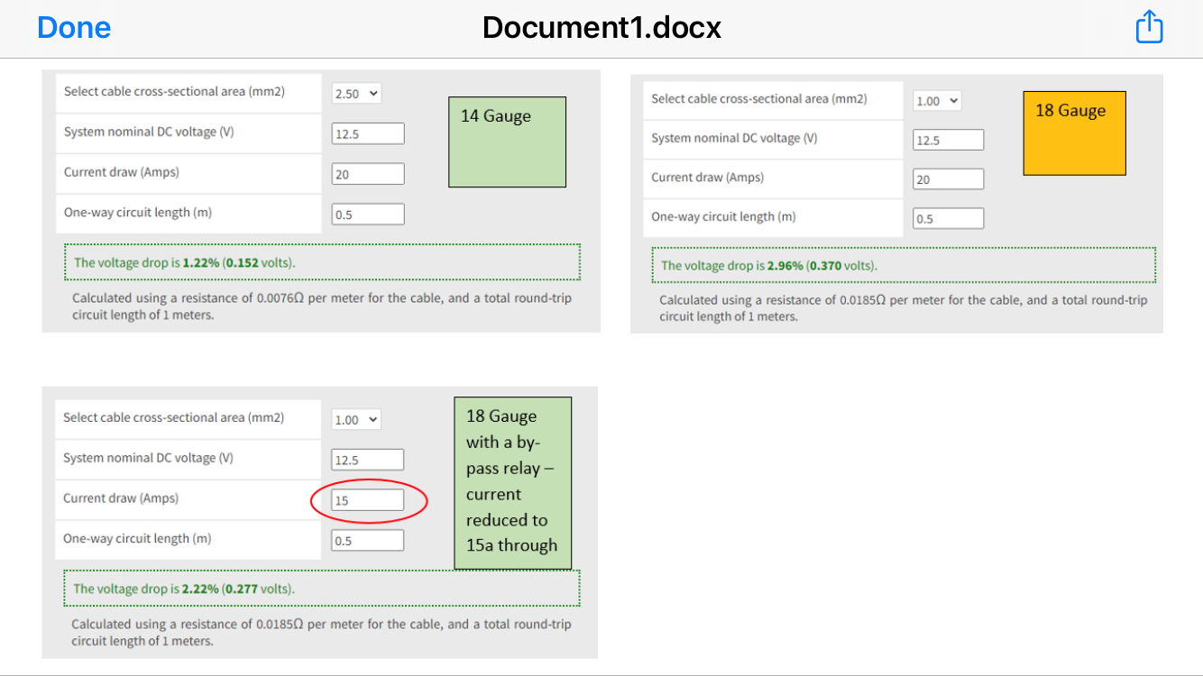
Task: Open the cable area dropdown beside the orange box
Action: coord(937,101)
